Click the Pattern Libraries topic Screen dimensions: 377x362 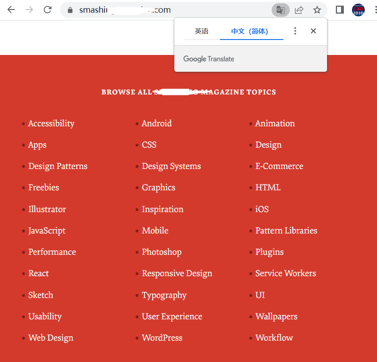coord(286,231)
